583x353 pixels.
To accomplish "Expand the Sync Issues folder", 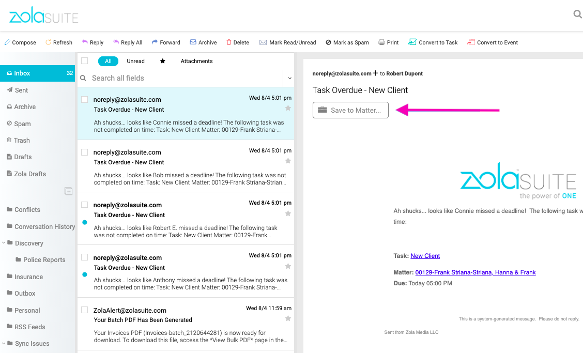I will (x=4, y=343).
